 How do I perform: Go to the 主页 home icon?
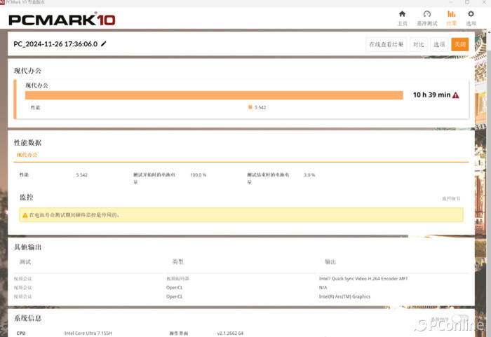point(402,14)
